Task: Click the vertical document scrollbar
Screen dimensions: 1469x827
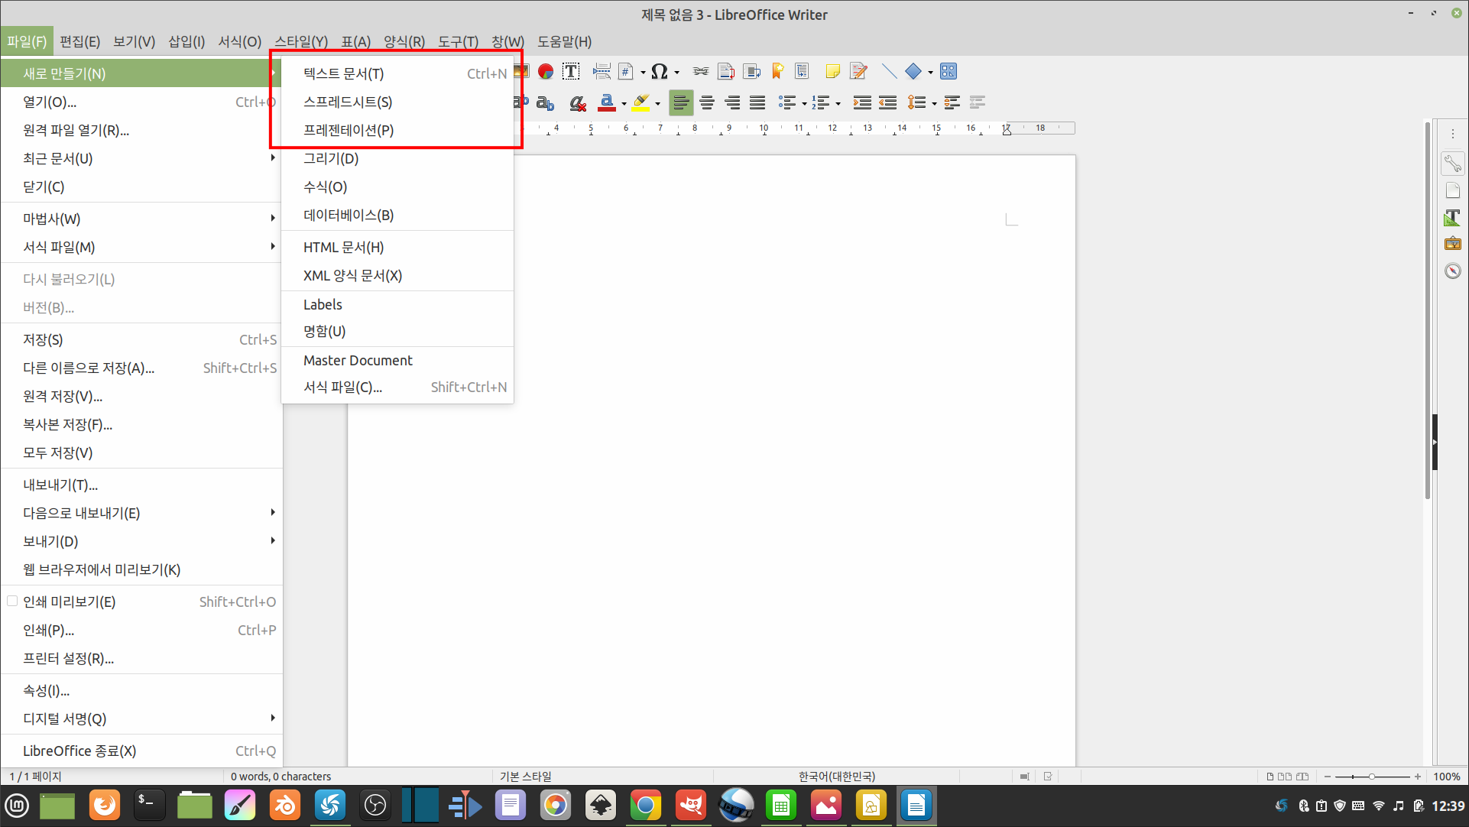Action: tap(1427, 310)
